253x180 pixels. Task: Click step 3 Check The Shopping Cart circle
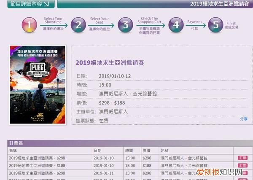pyautogui.click(x=126, y=25)
